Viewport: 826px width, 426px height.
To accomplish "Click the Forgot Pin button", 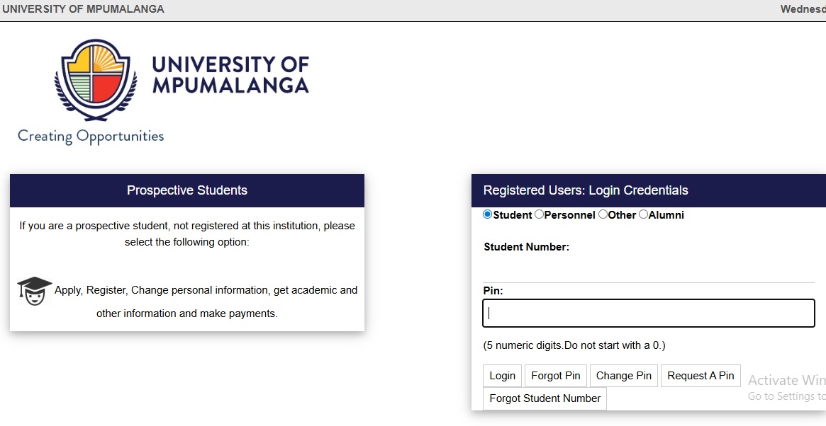I will coord(556,376).
